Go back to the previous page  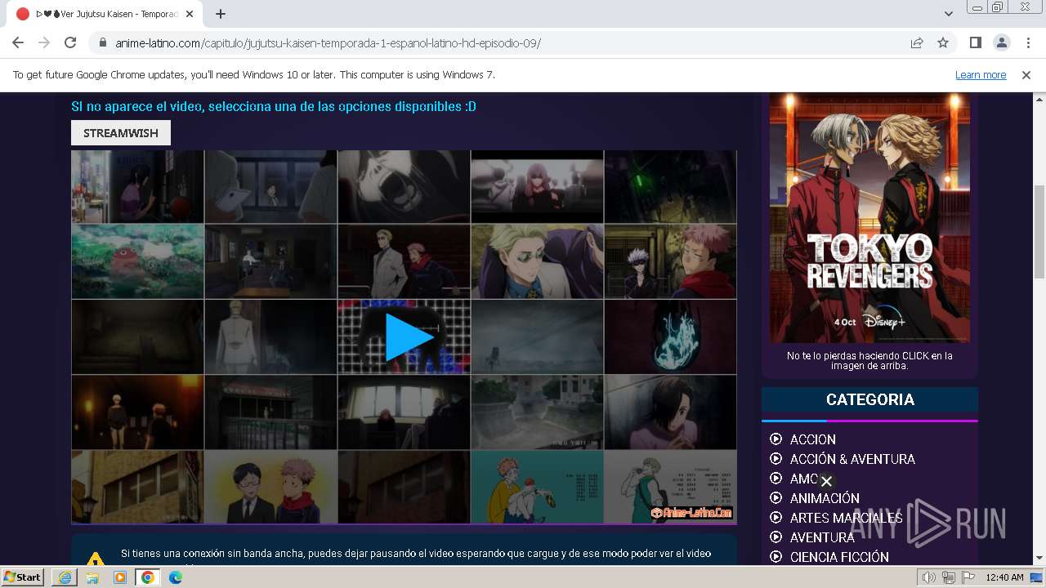click(18, 42)
